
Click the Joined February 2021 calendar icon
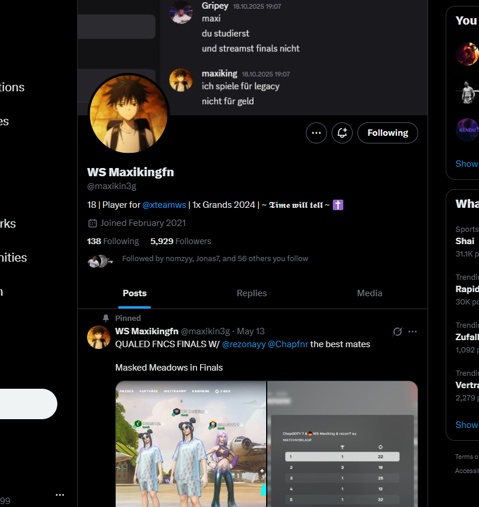(92, 223)
